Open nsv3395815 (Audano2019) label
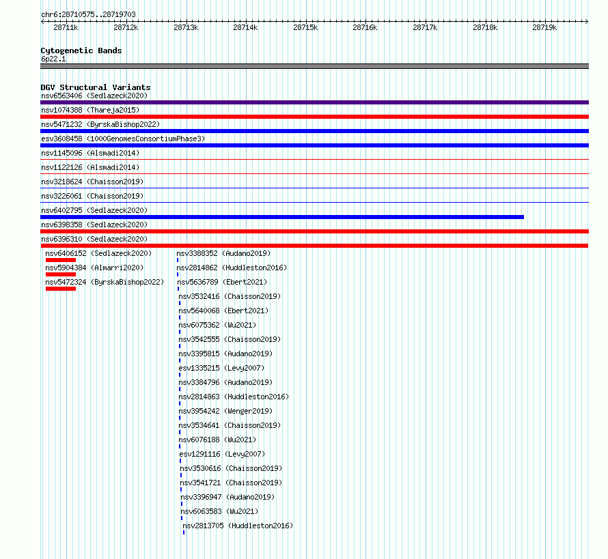This screenshot has height=559, width=608. (225, 354)
